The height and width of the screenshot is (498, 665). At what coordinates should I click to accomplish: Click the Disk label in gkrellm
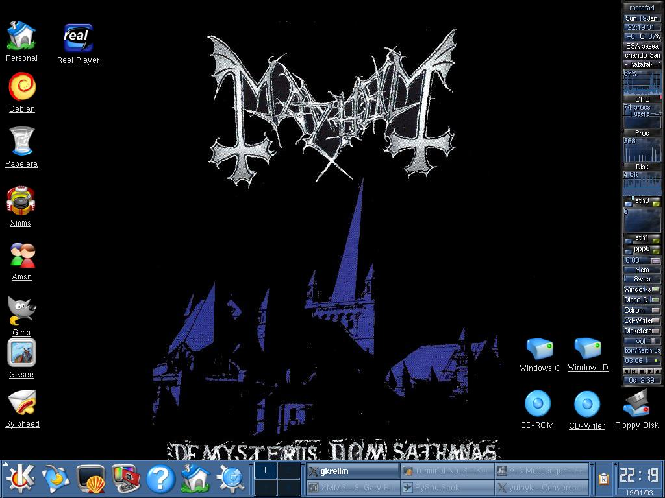[642, 167]
